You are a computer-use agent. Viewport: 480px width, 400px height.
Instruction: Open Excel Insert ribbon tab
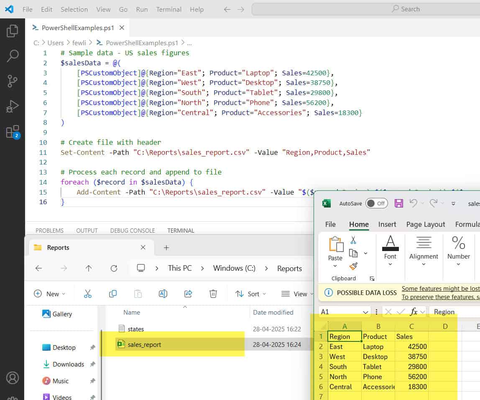point(387,224)
